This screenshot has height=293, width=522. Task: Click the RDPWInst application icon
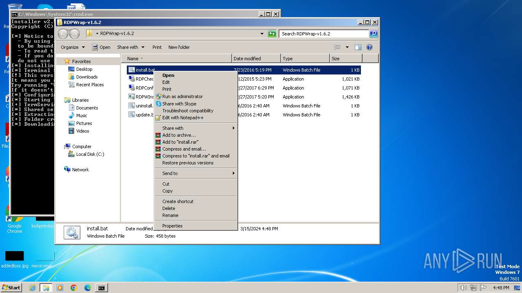coord(132,97)
